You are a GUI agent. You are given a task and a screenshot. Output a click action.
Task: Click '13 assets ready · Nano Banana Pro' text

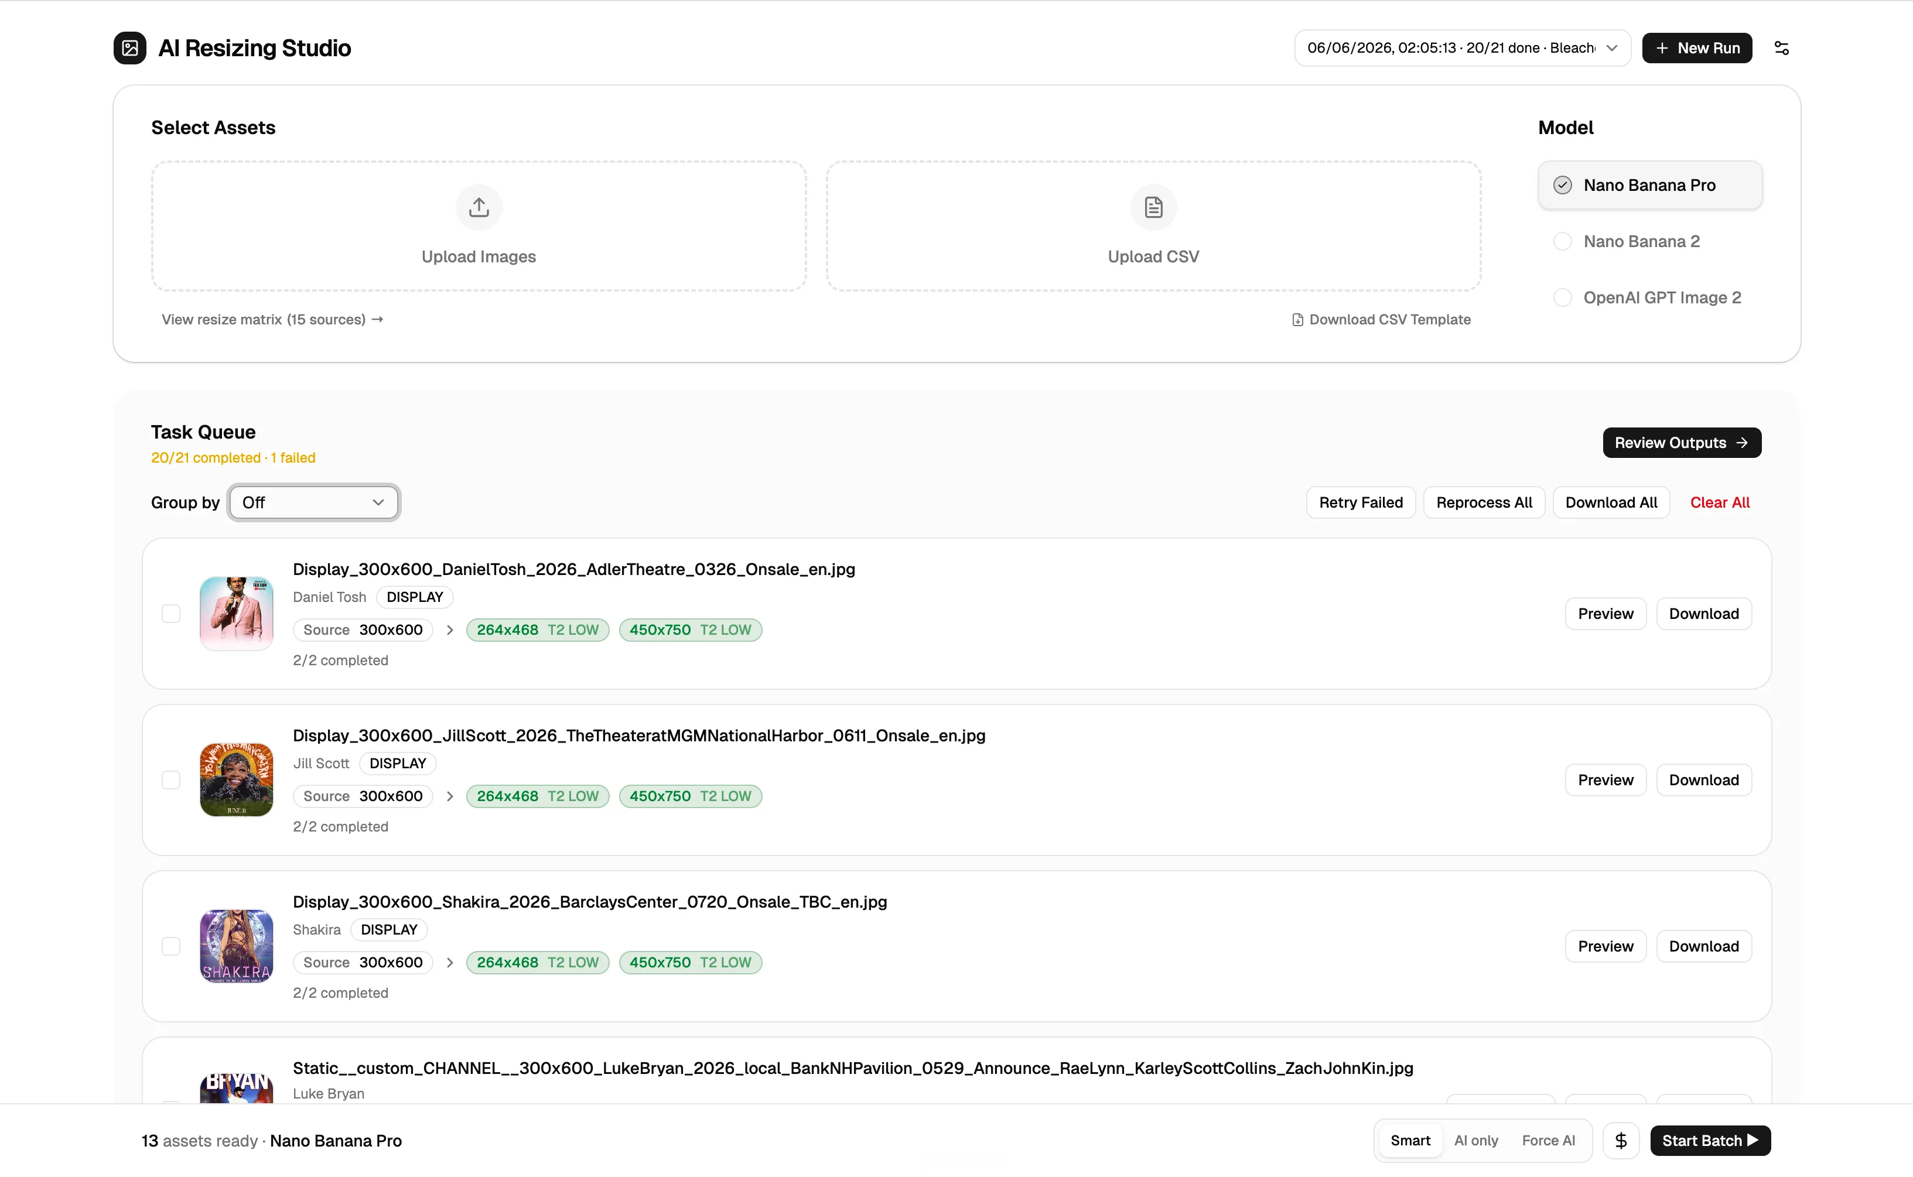272,1141
